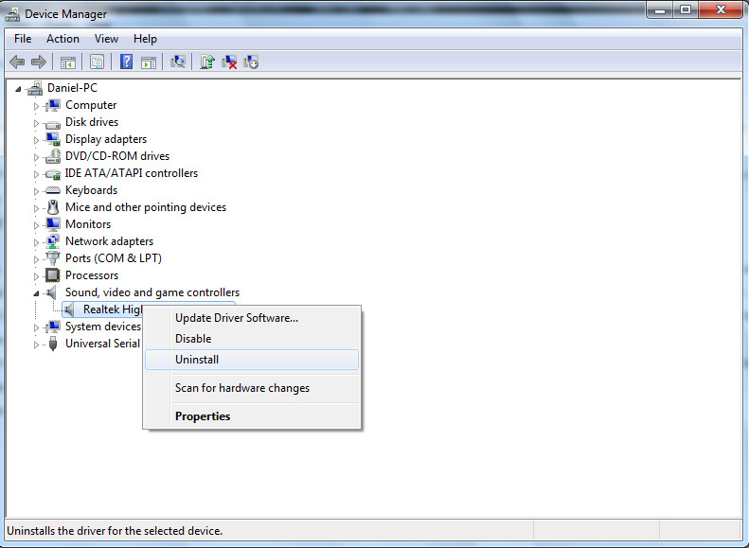Click the Processors chip icon
Image resolution: width=749 pixels, height=548 pixels.
(52, 275)
